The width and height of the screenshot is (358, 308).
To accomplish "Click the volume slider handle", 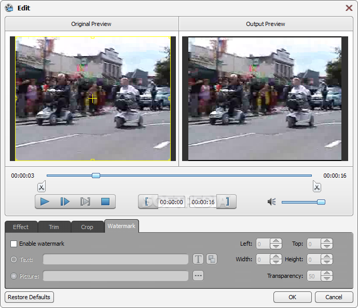I will [321, 202].
